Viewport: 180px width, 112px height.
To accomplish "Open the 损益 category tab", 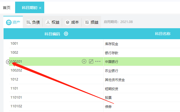I will (x=92, y=22).
